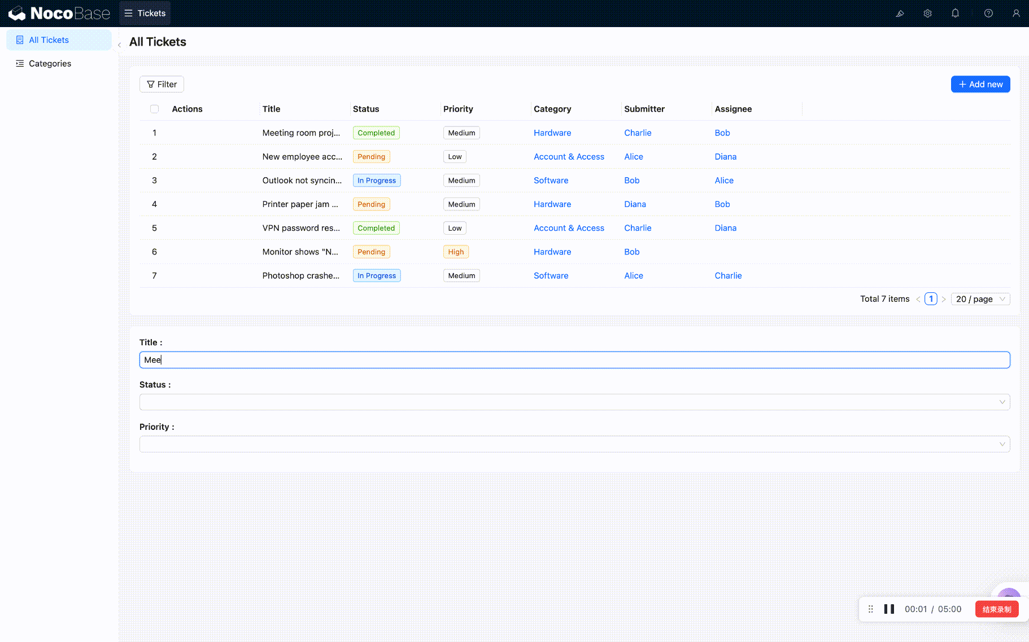
Task: Collapse the sidebar with the arrow handle
Action: coord(119,45)
